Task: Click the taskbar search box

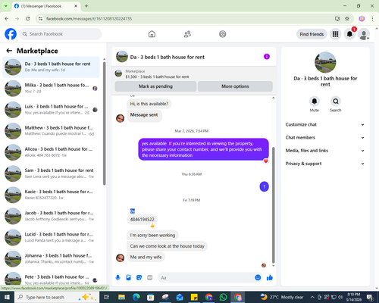Action: 57,297
